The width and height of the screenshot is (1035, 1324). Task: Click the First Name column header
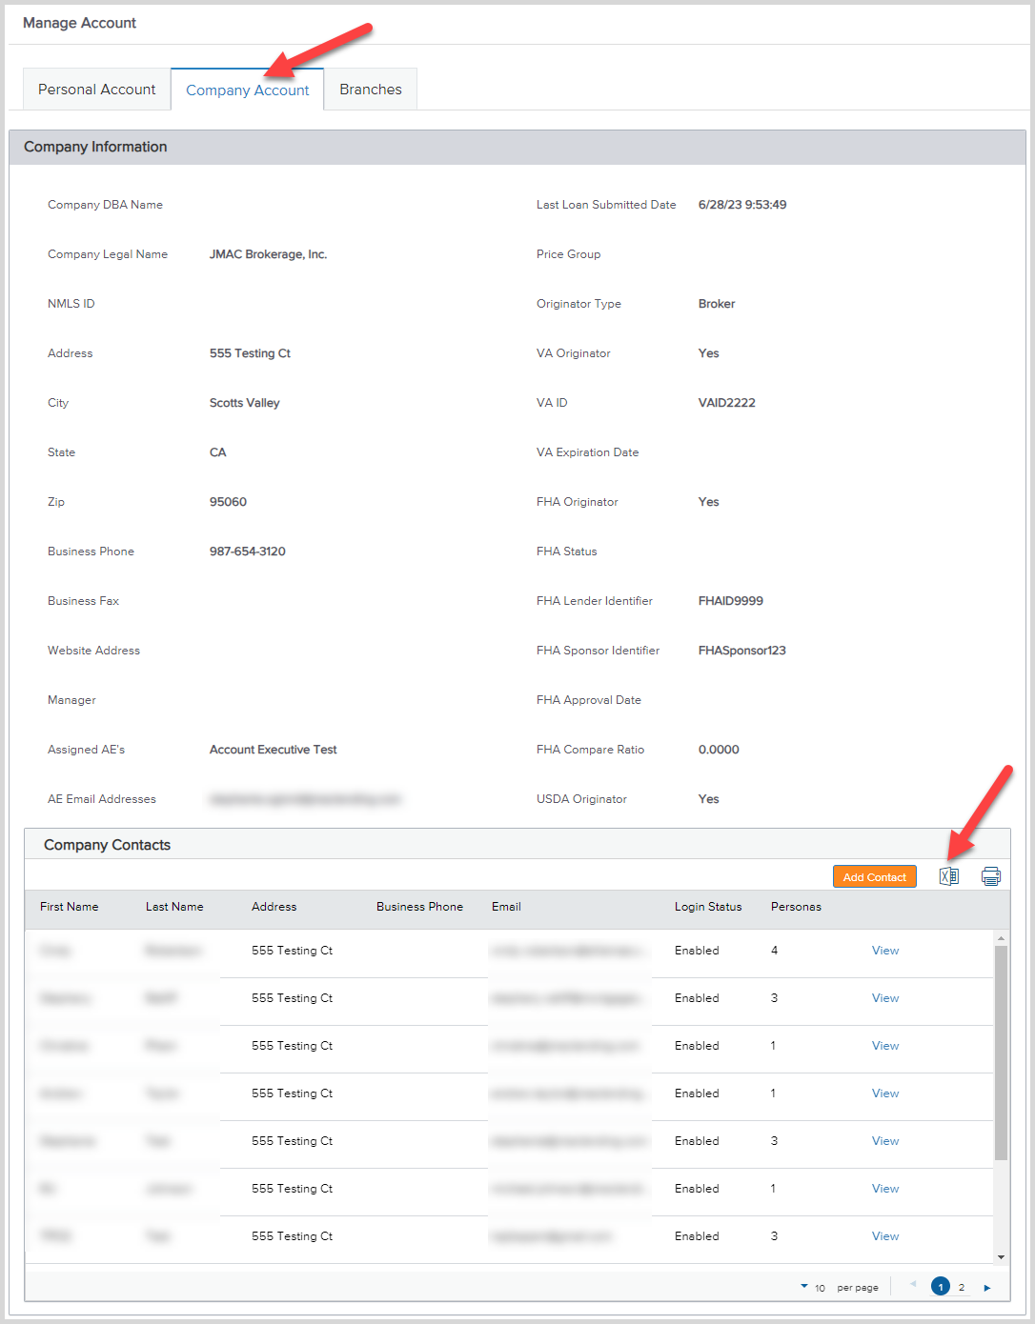[69, 907]
